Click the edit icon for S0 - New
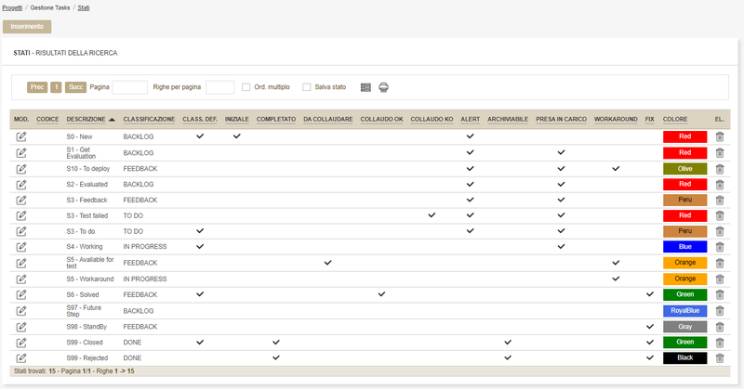This screenshot has height=389, width=744. (x=21, y=136)
